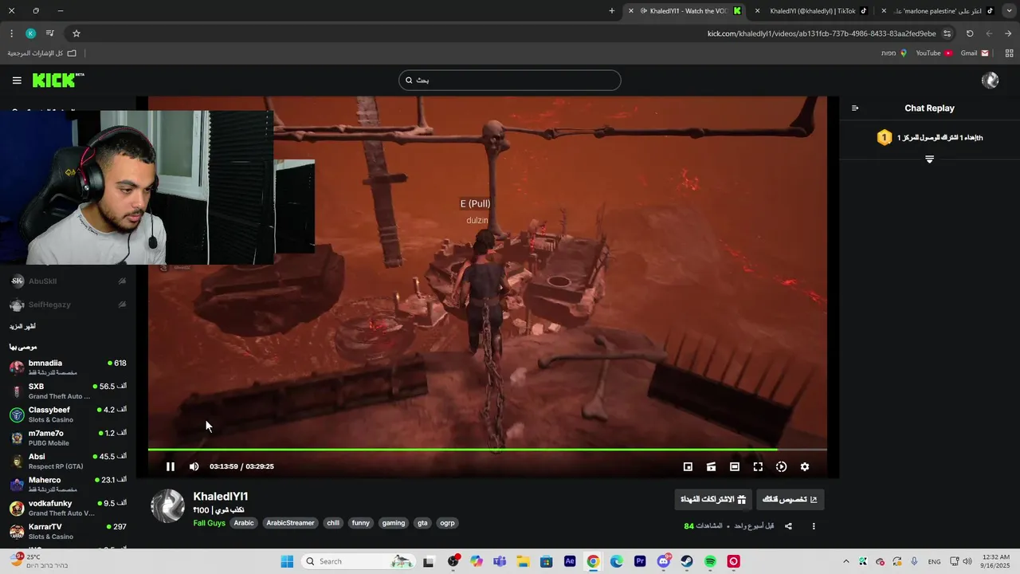This screenshot has height=574, width=1020.
Task: Open site information icon in address bar
Action: pyautogui.click(x=947, y=33)
